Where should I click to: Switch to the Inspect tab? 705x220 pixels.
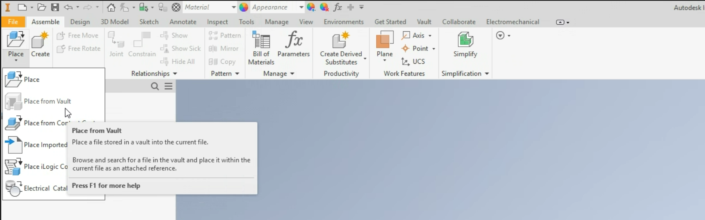click(x=217, y=22)
